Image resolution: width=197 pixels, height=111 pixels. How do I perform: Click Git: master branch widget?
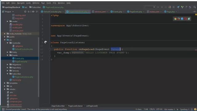click(170, 109)
